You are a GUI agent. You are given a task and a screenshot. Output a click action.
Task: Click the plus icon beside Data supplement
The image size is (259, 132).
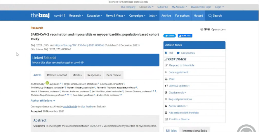(x=166, y=72)
